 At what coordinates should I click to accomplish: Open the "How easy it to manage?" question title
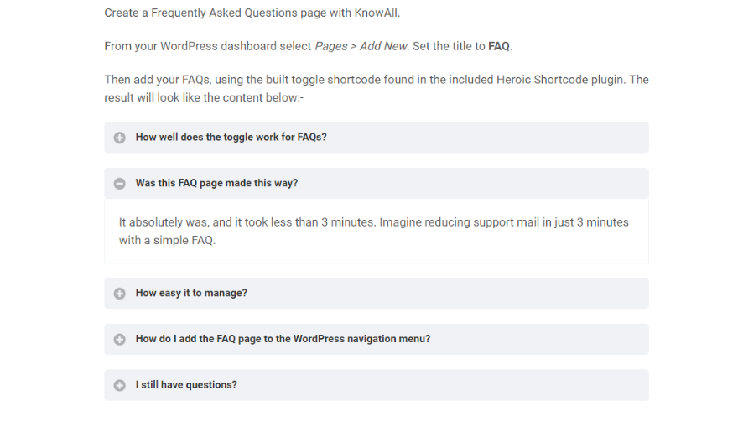coord(191,293)
